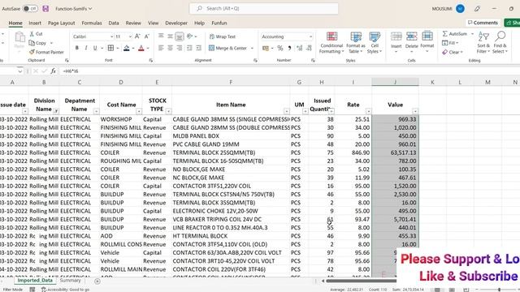Toggle Middle Align
Viewport: 520px width, 292px height.
(x=170, y=36)
